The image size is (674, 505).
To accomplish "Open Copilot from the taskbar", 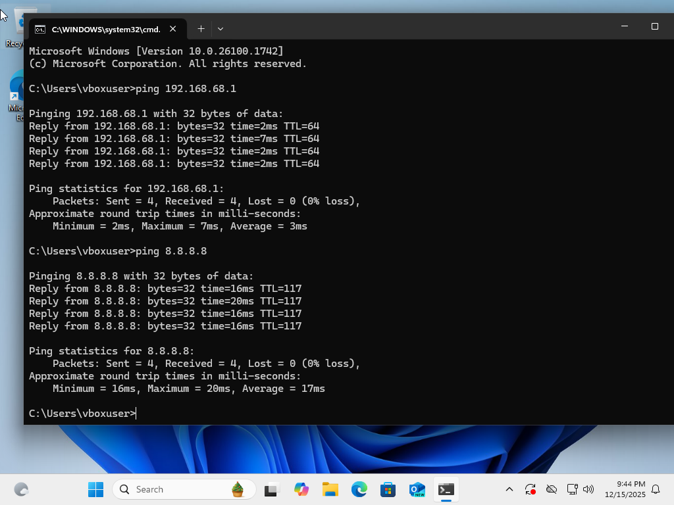I will tap(301, 489).
